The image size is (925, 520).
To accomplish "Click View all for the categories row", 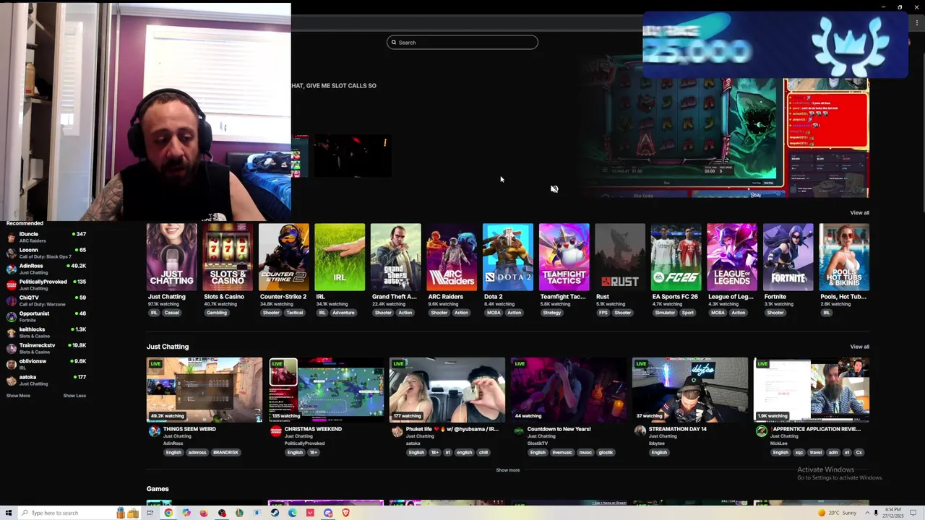I will click(x=859, y=213).
